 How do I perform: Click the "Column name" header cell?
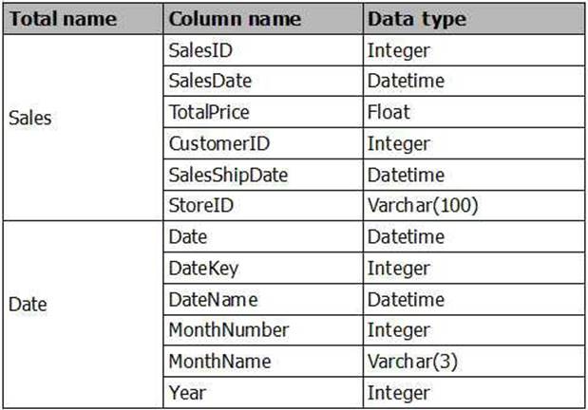coord(234,19)
